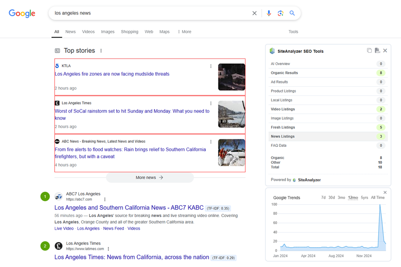Screen dimensions: 401x267
Task: Open Google Lens image search icon
Action: tap(280, 13)
